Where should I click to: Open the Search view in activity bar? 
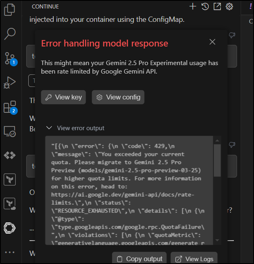10,34
